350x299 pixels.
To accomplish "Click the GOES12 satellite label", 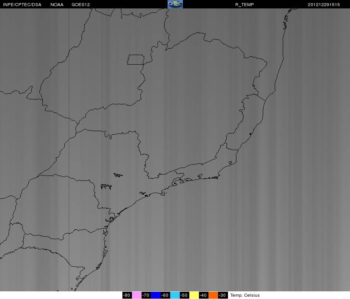I will tap(81, 5).
